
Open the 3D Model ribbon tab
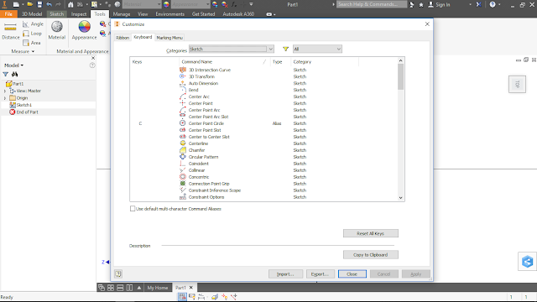32,14
